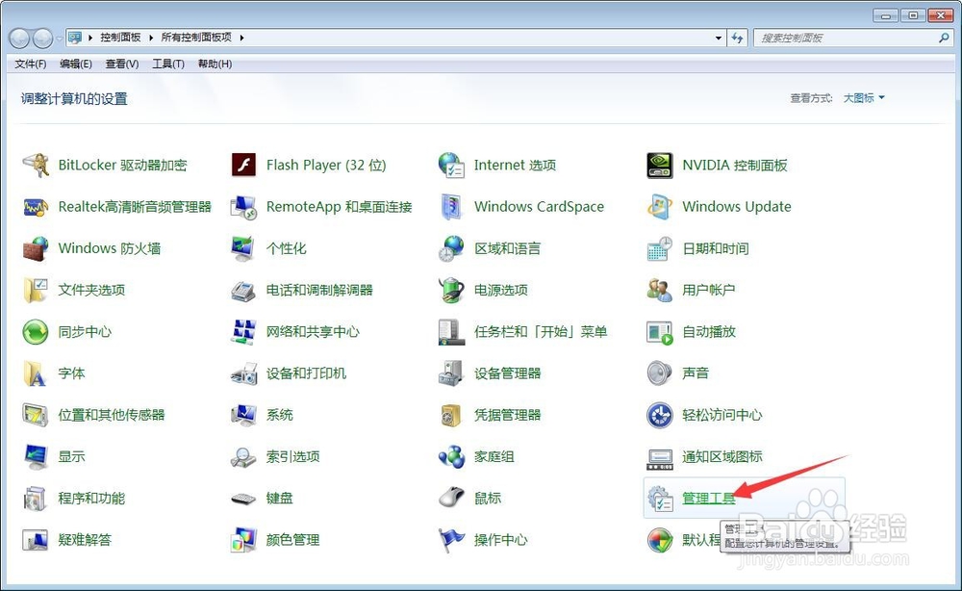The height and width of the screenshot is (591, 962).
Task: Expand 大图标 view mode dropdown
Action: (x=864, y=98)
